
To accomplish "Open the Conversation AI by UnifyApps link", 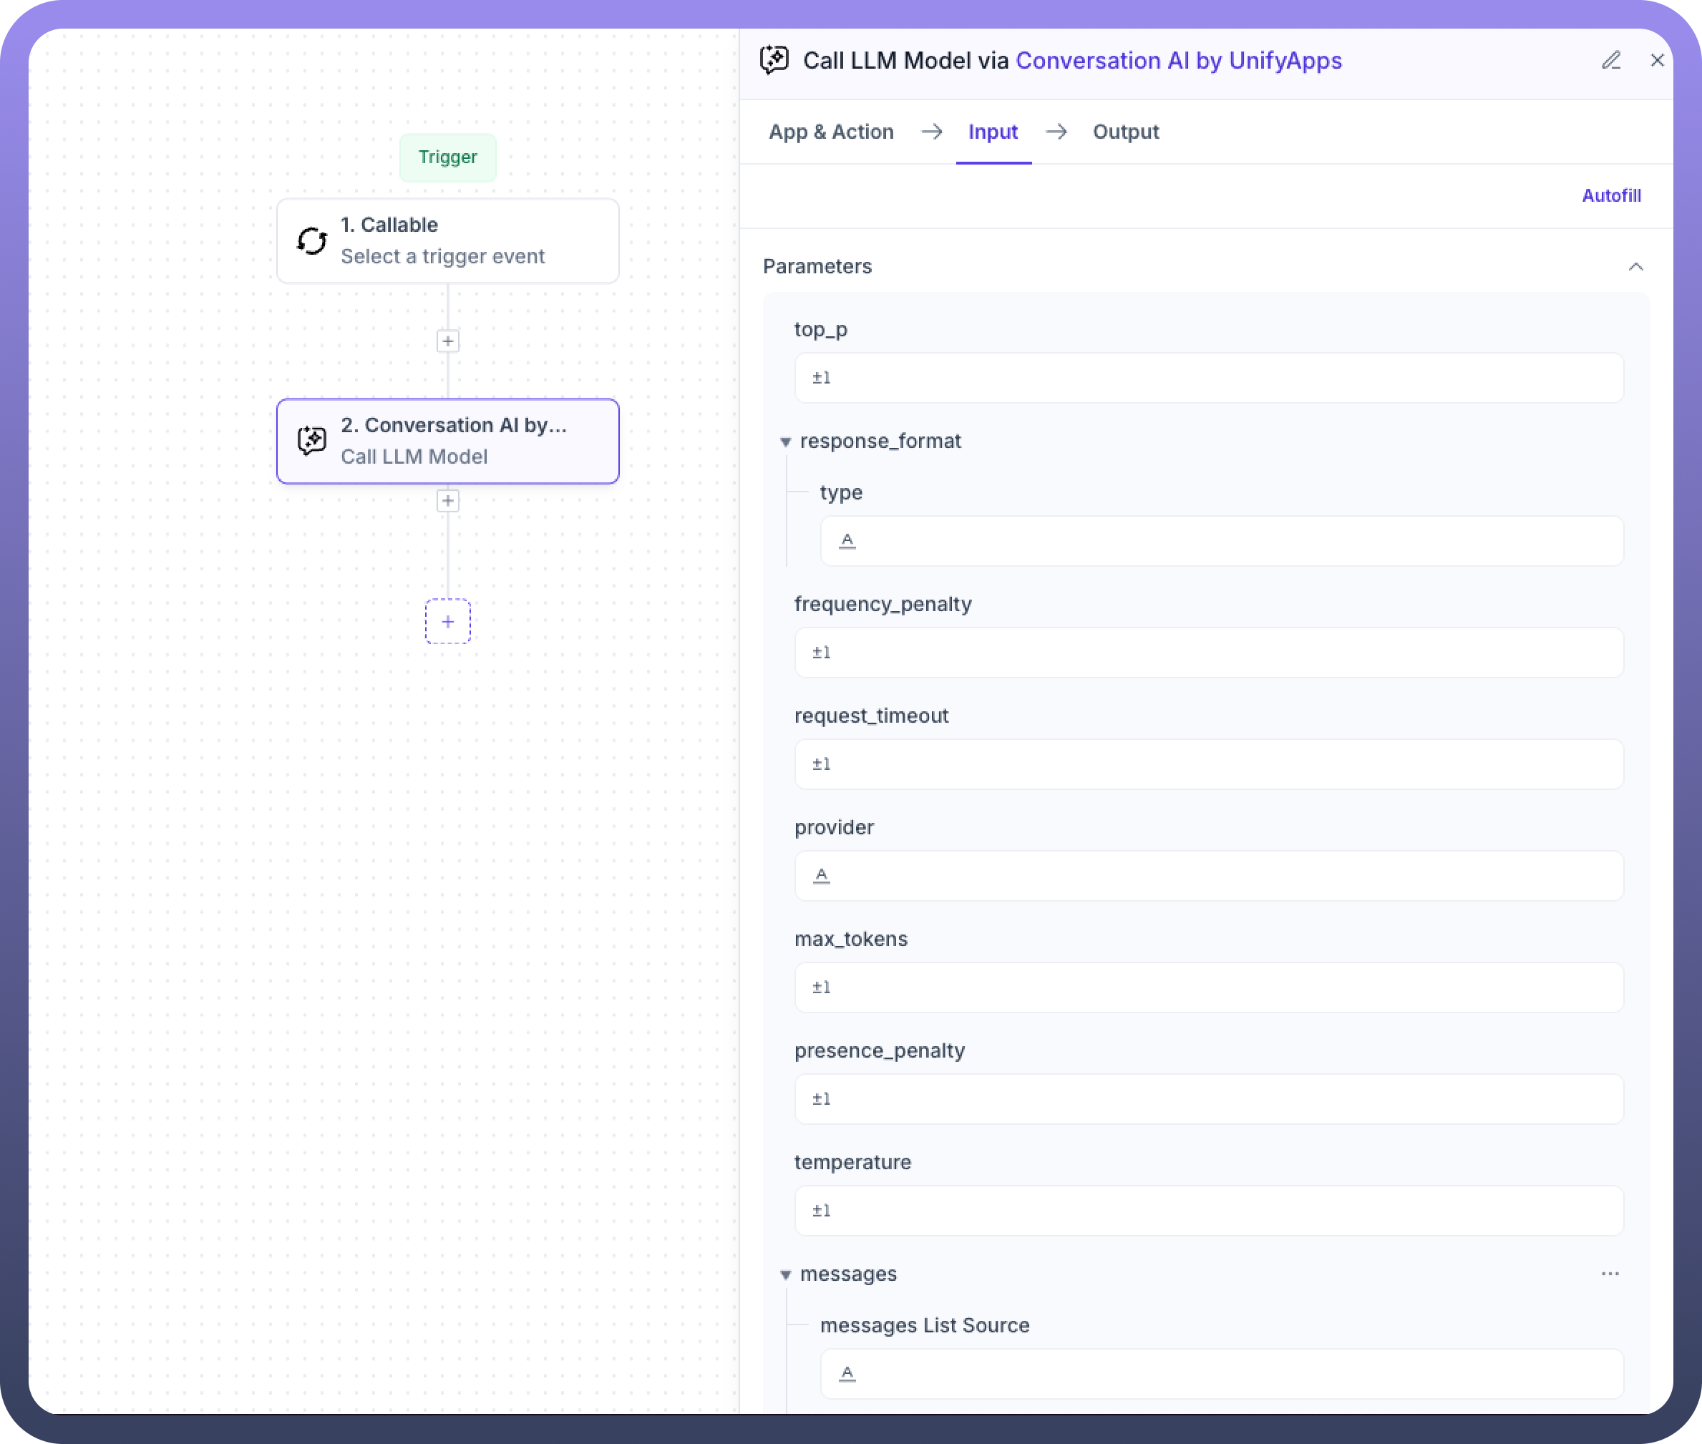I will (1178, 61).
